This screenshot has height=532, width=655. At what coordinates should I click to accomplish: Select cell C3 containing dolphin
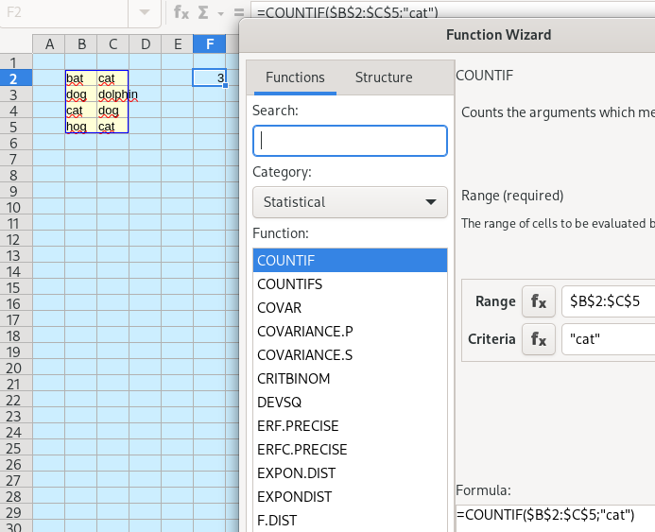[112, 94]
